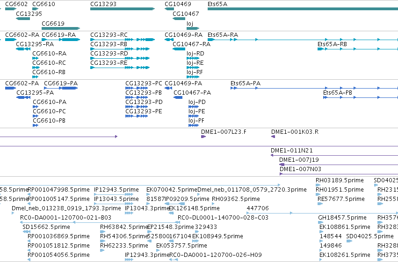398x262 pixels.
Task: Click EST RC0-DA0001-120700-021-B03
Action: 100,222
